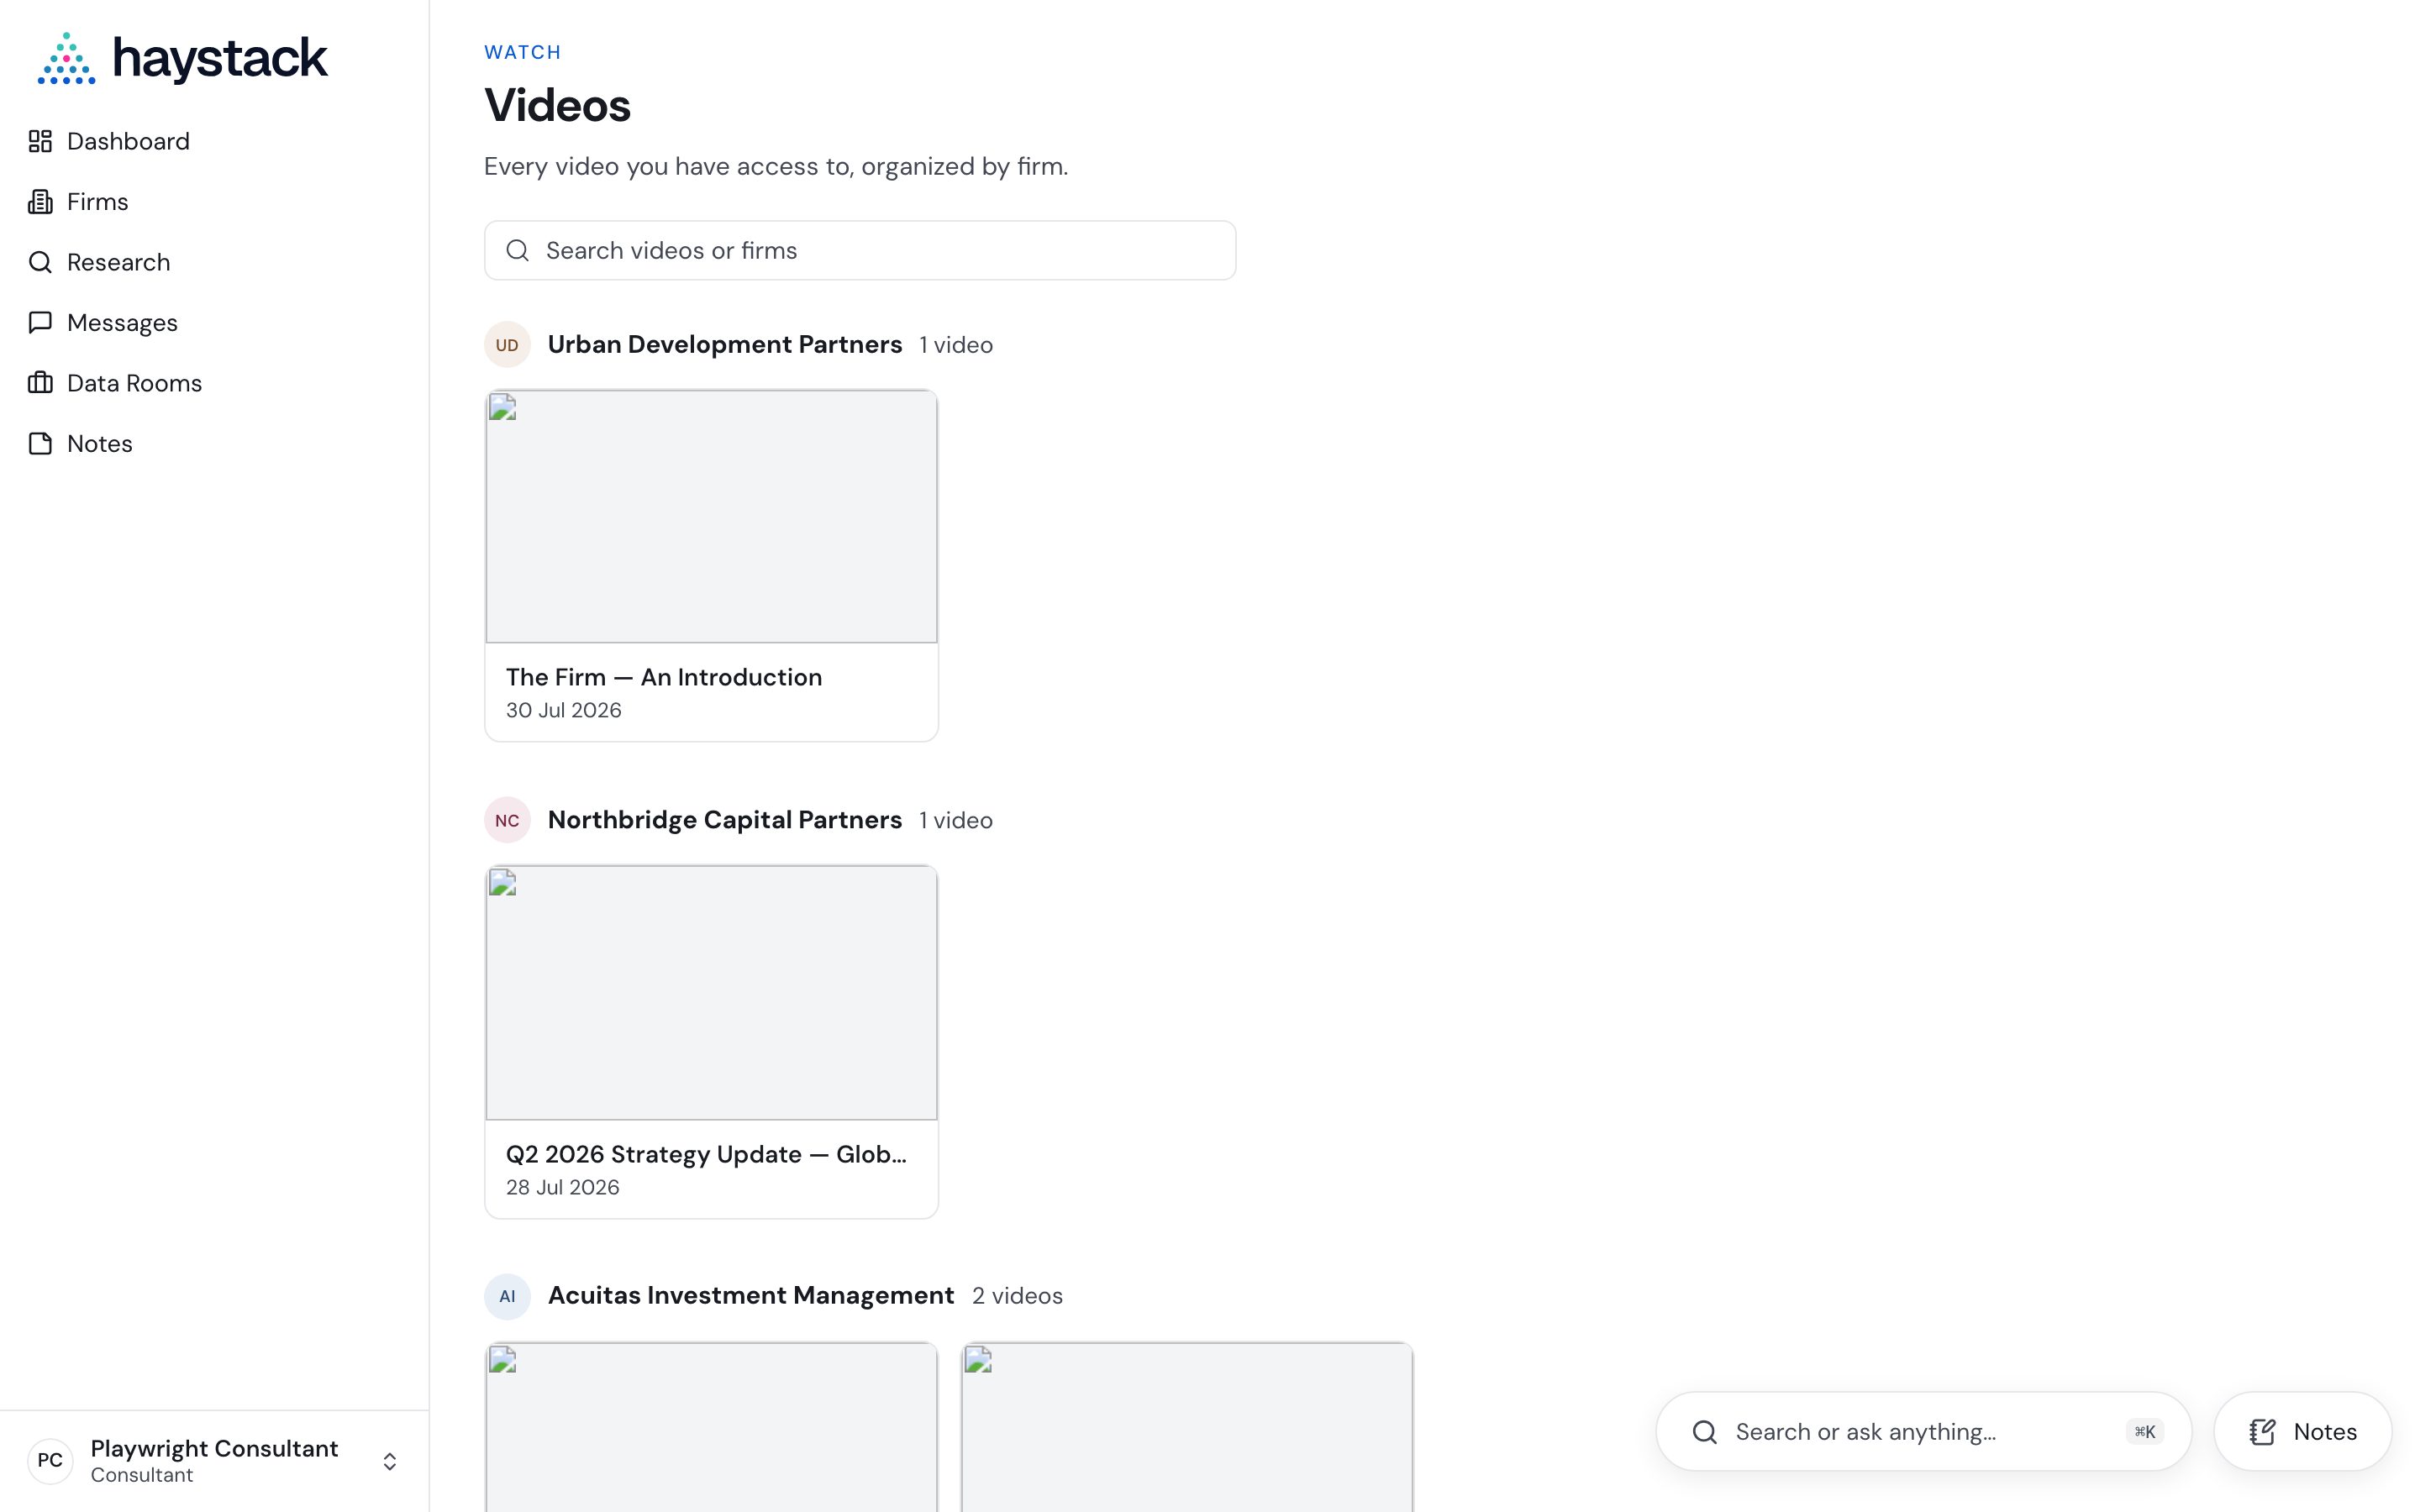The height and width of the screenshot is (1512, 2420).
Task: Click the 28 Jul 2026 date
Action: tap(562, 1187)
